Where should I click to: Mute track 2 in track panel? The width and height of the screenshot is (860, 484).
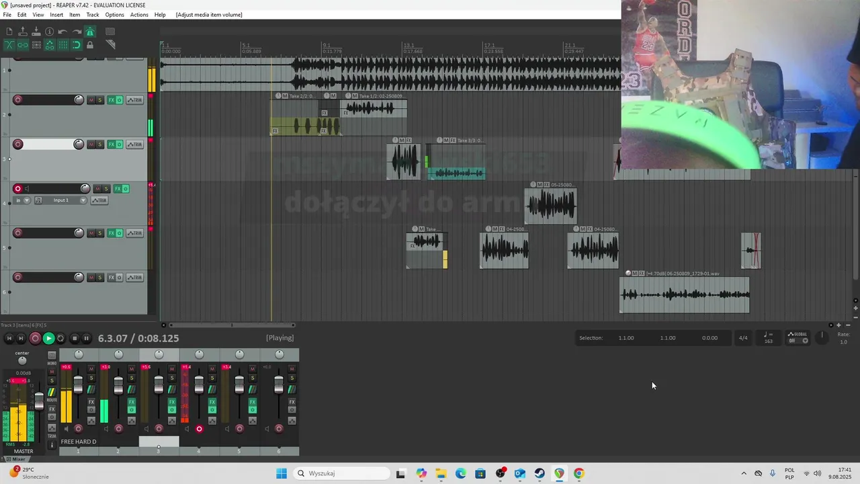[91, 100]
